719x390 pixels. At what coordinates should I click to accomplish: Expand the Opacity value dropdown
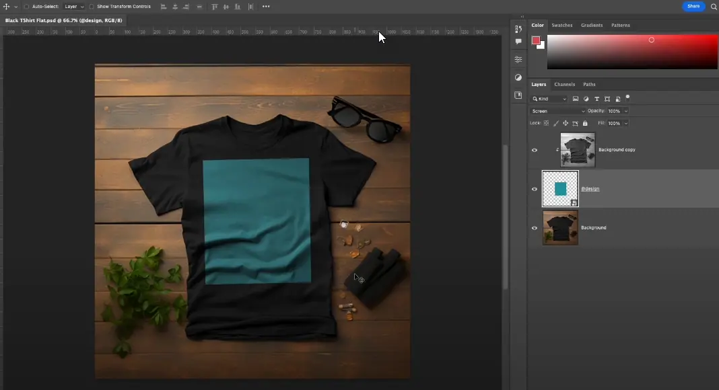626,111
